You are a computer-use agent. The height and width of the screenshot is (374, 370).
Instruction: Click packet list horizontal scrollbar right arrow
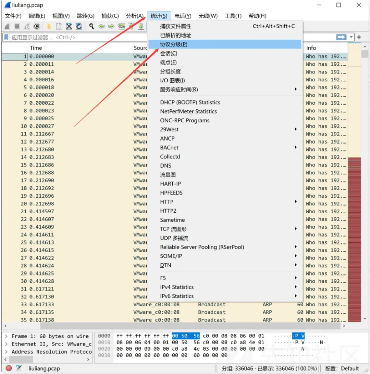coord(344,325)
